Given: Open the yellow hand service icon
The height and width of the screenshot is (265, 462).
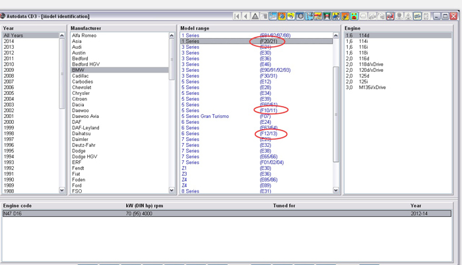Looking at the screenshot, I should (x=291, y=16).
